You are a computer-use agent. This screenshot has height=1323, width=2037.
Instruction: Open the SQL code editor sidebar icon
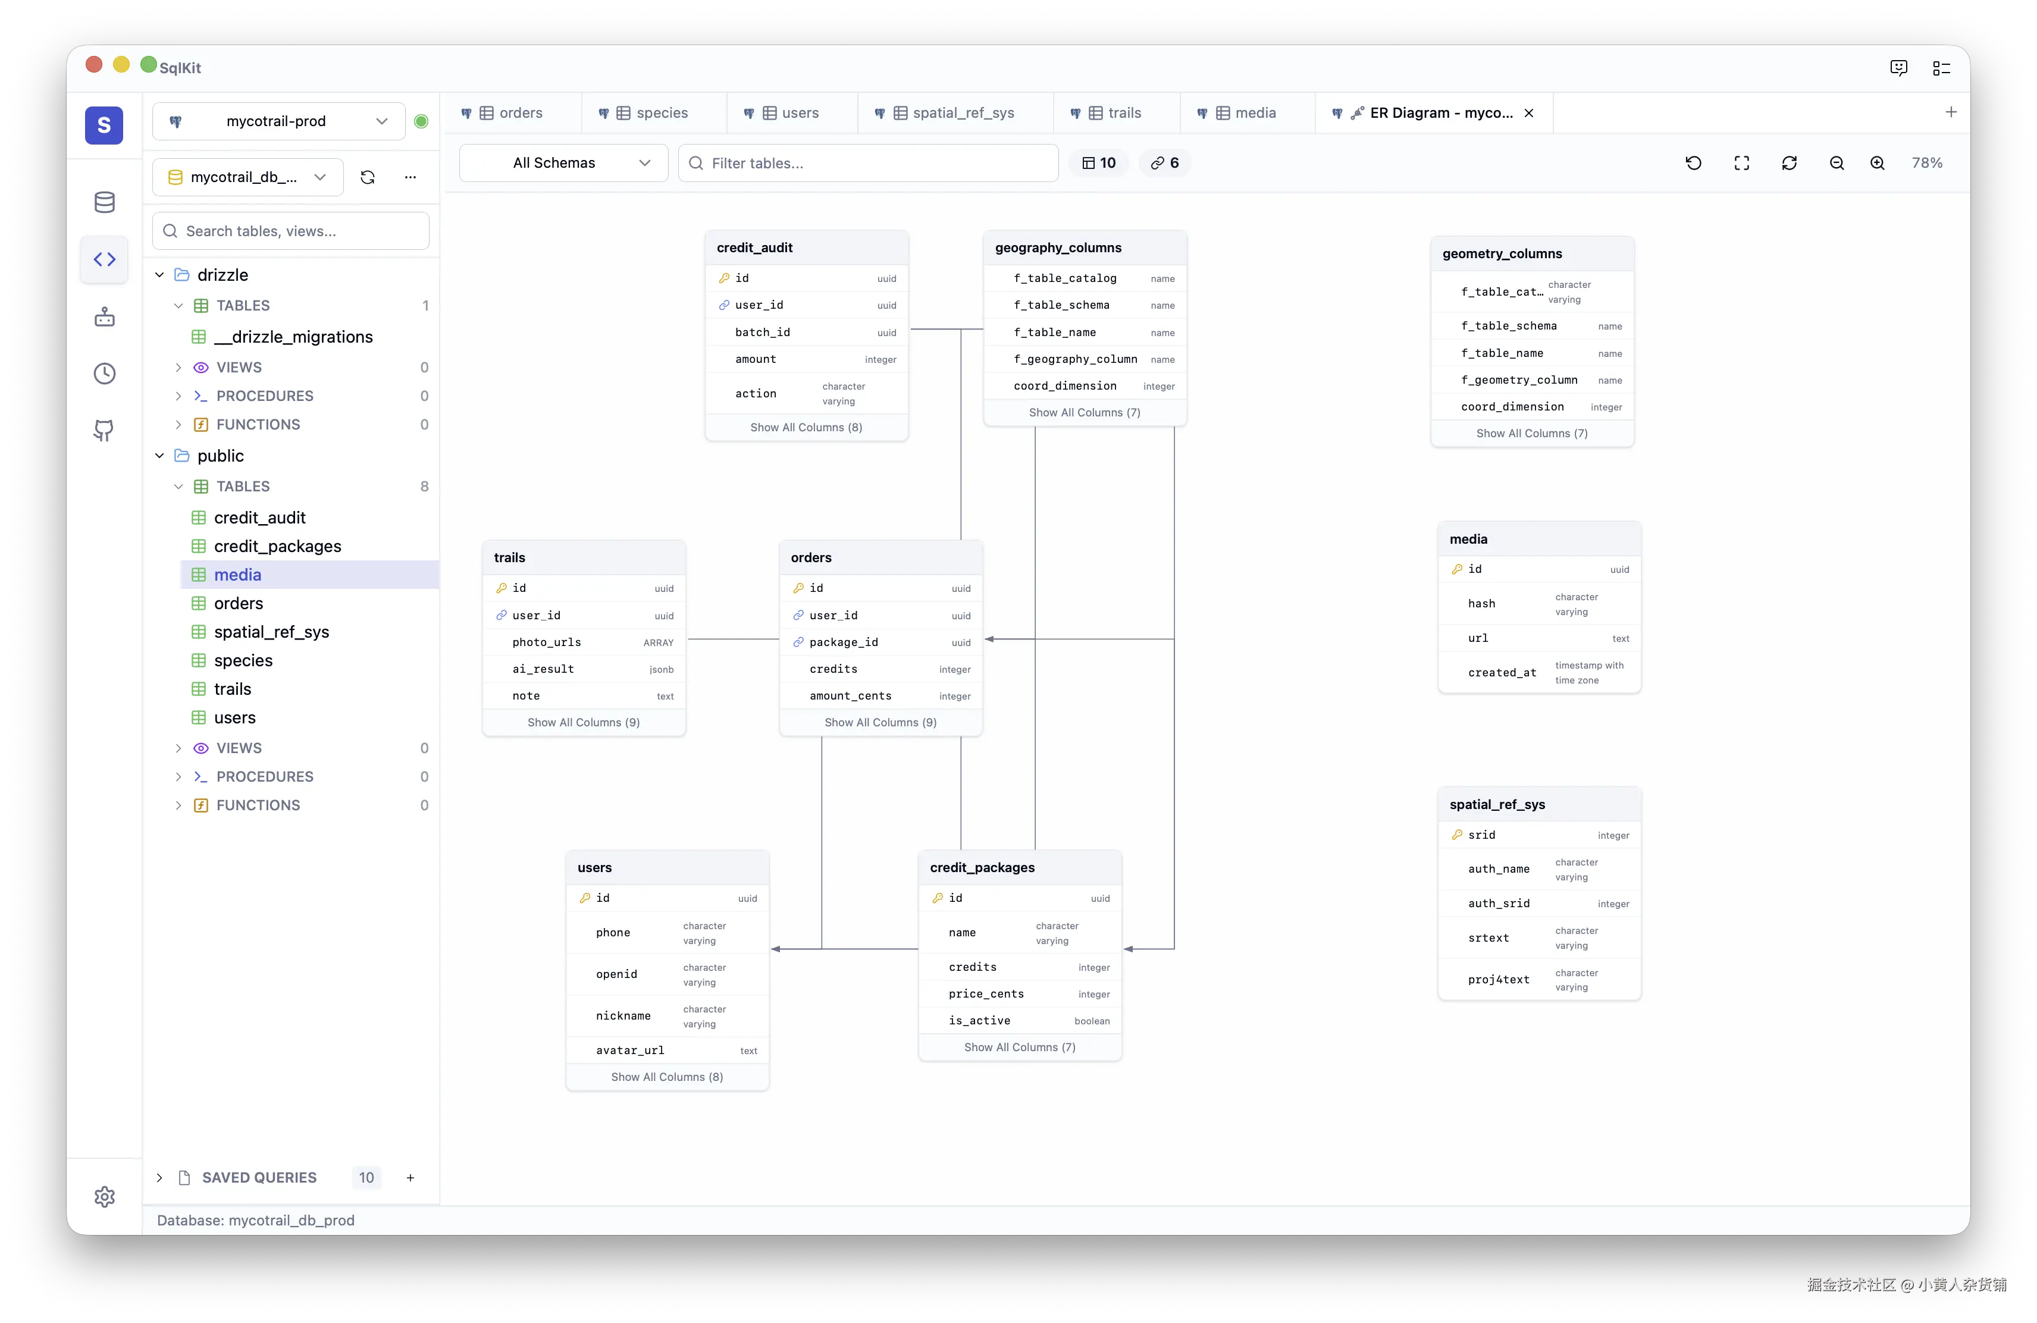pos(105,259)
